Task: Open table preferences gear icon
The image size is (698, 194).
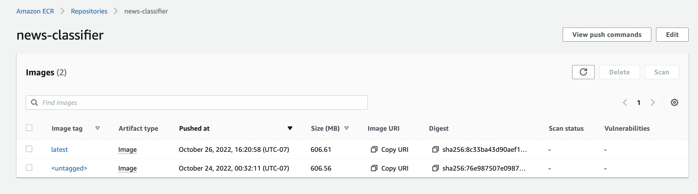Action: coord(674,103)
